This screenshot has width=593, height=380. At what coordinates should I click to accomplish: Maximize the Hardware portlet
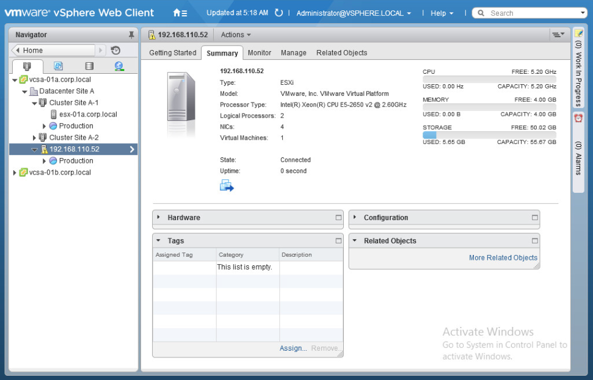pos(338,218)
